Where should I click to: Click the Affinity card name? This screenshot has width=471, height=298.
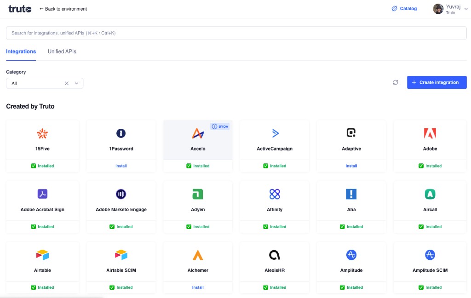275,209
